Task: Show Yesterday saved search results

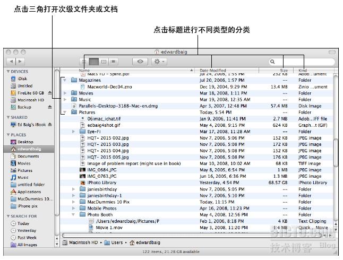Action: coord(23,230)
